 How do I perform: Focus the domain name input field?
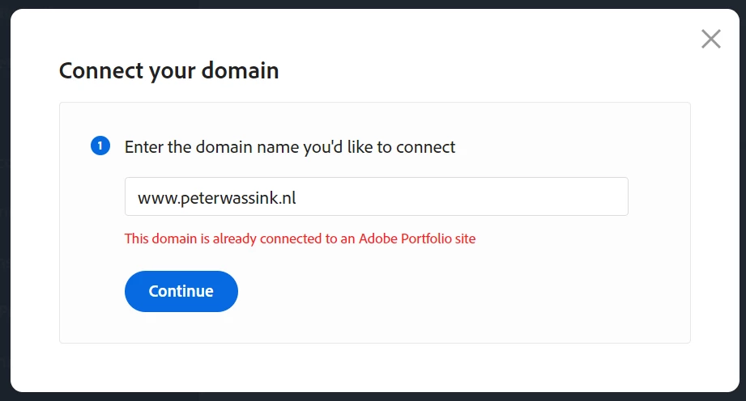(376, 196)
